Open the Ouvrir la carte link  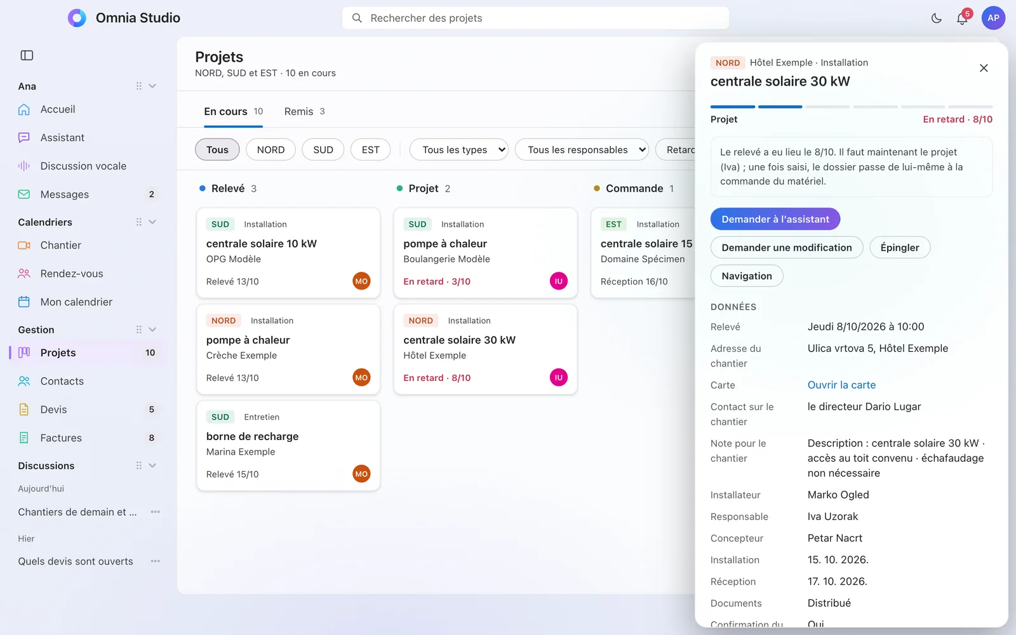click(841, 385)
